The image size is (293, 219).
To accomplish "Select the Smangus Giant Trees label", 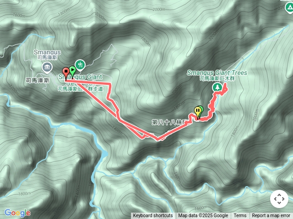I will pyautogui.click(x=217, y=75).
